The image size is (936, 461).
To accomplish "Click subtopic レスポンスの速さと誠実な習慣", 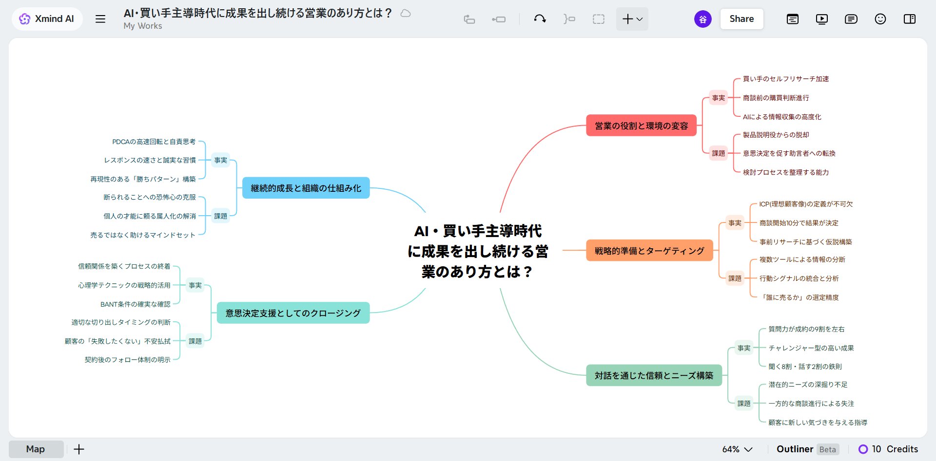I will [x=150, y=160].
